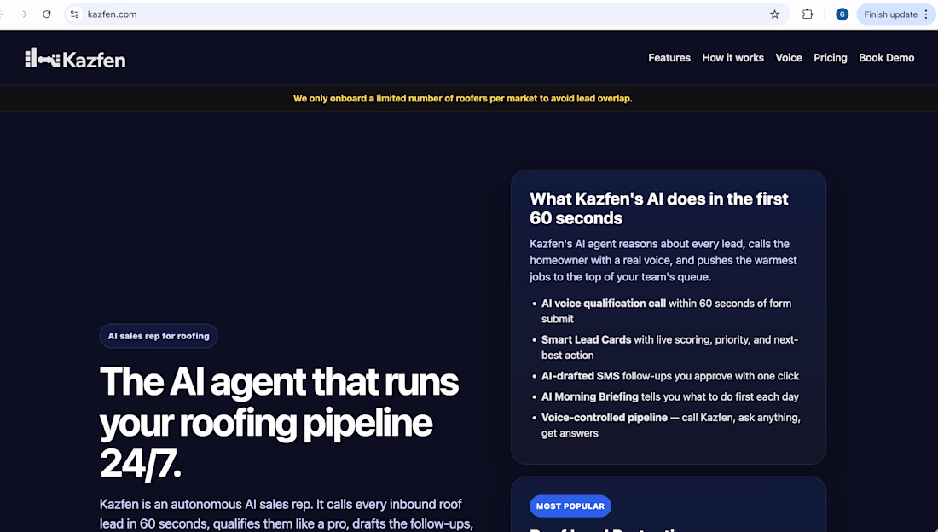Image resolution: width=938 pixels, height=532 pixels.
Task: Open site information icon in address bar
Action: [75, 14]
